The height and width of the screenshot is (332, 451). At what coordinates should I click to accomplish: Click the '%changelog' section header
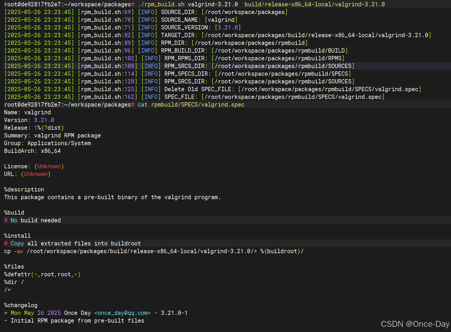21,305
